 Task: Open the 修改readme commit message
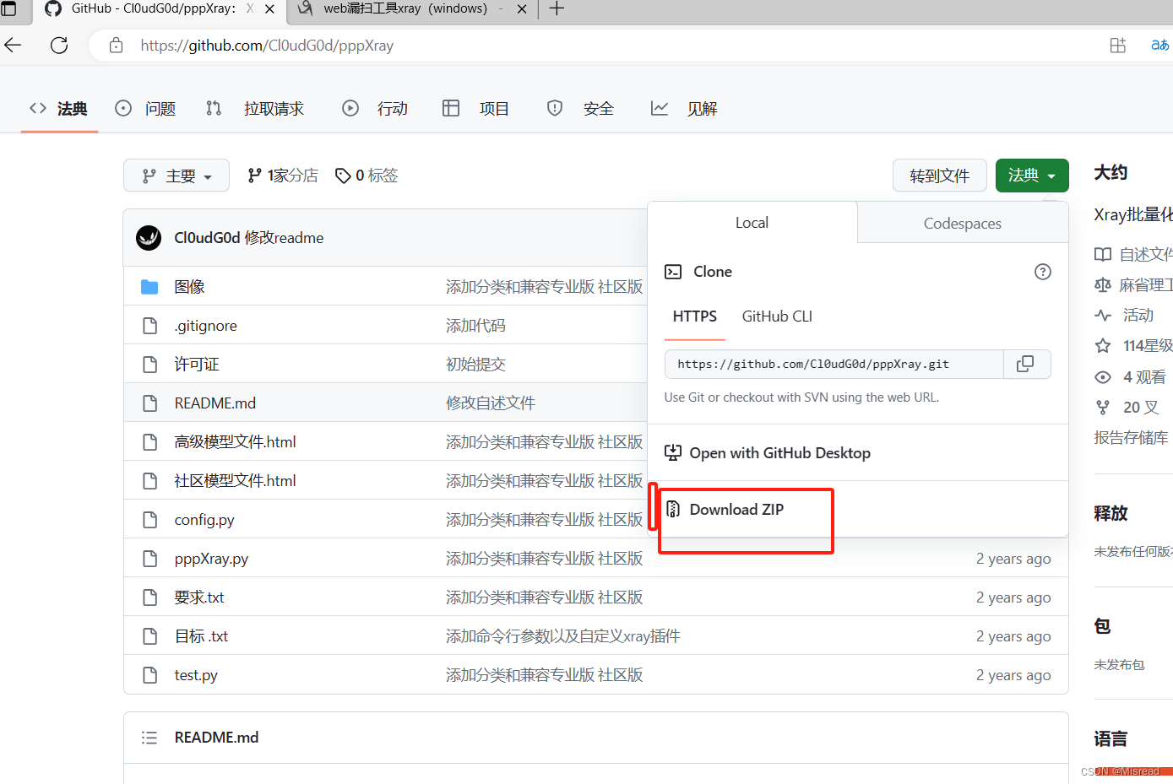point(285,238)
